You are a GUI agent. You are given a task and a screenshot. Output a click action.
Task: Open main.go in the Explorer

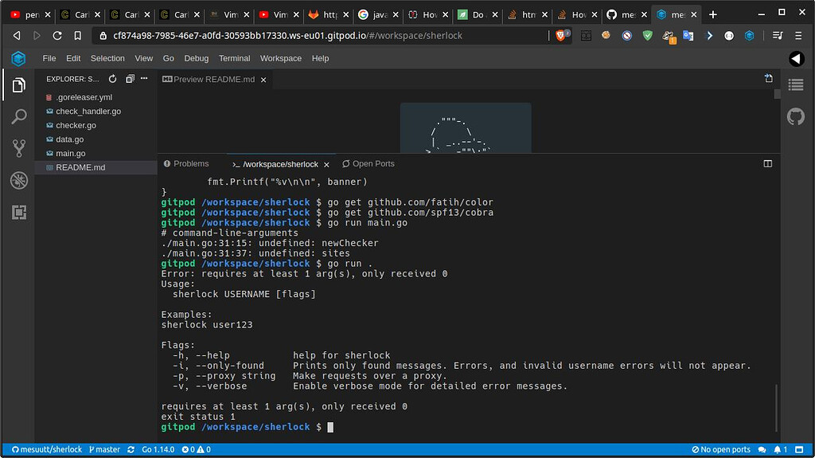click(71, 153)
